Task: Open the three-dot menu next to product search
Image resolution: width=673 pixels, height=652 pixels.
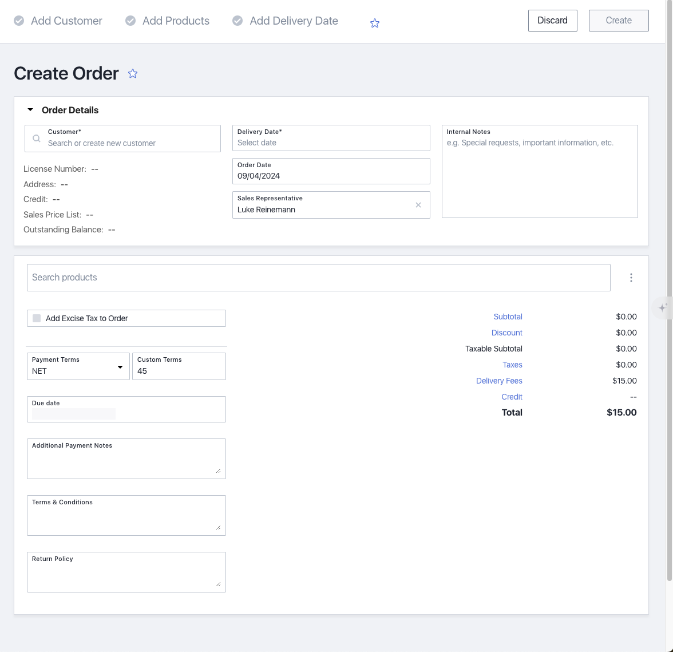Action: point(631,278)
